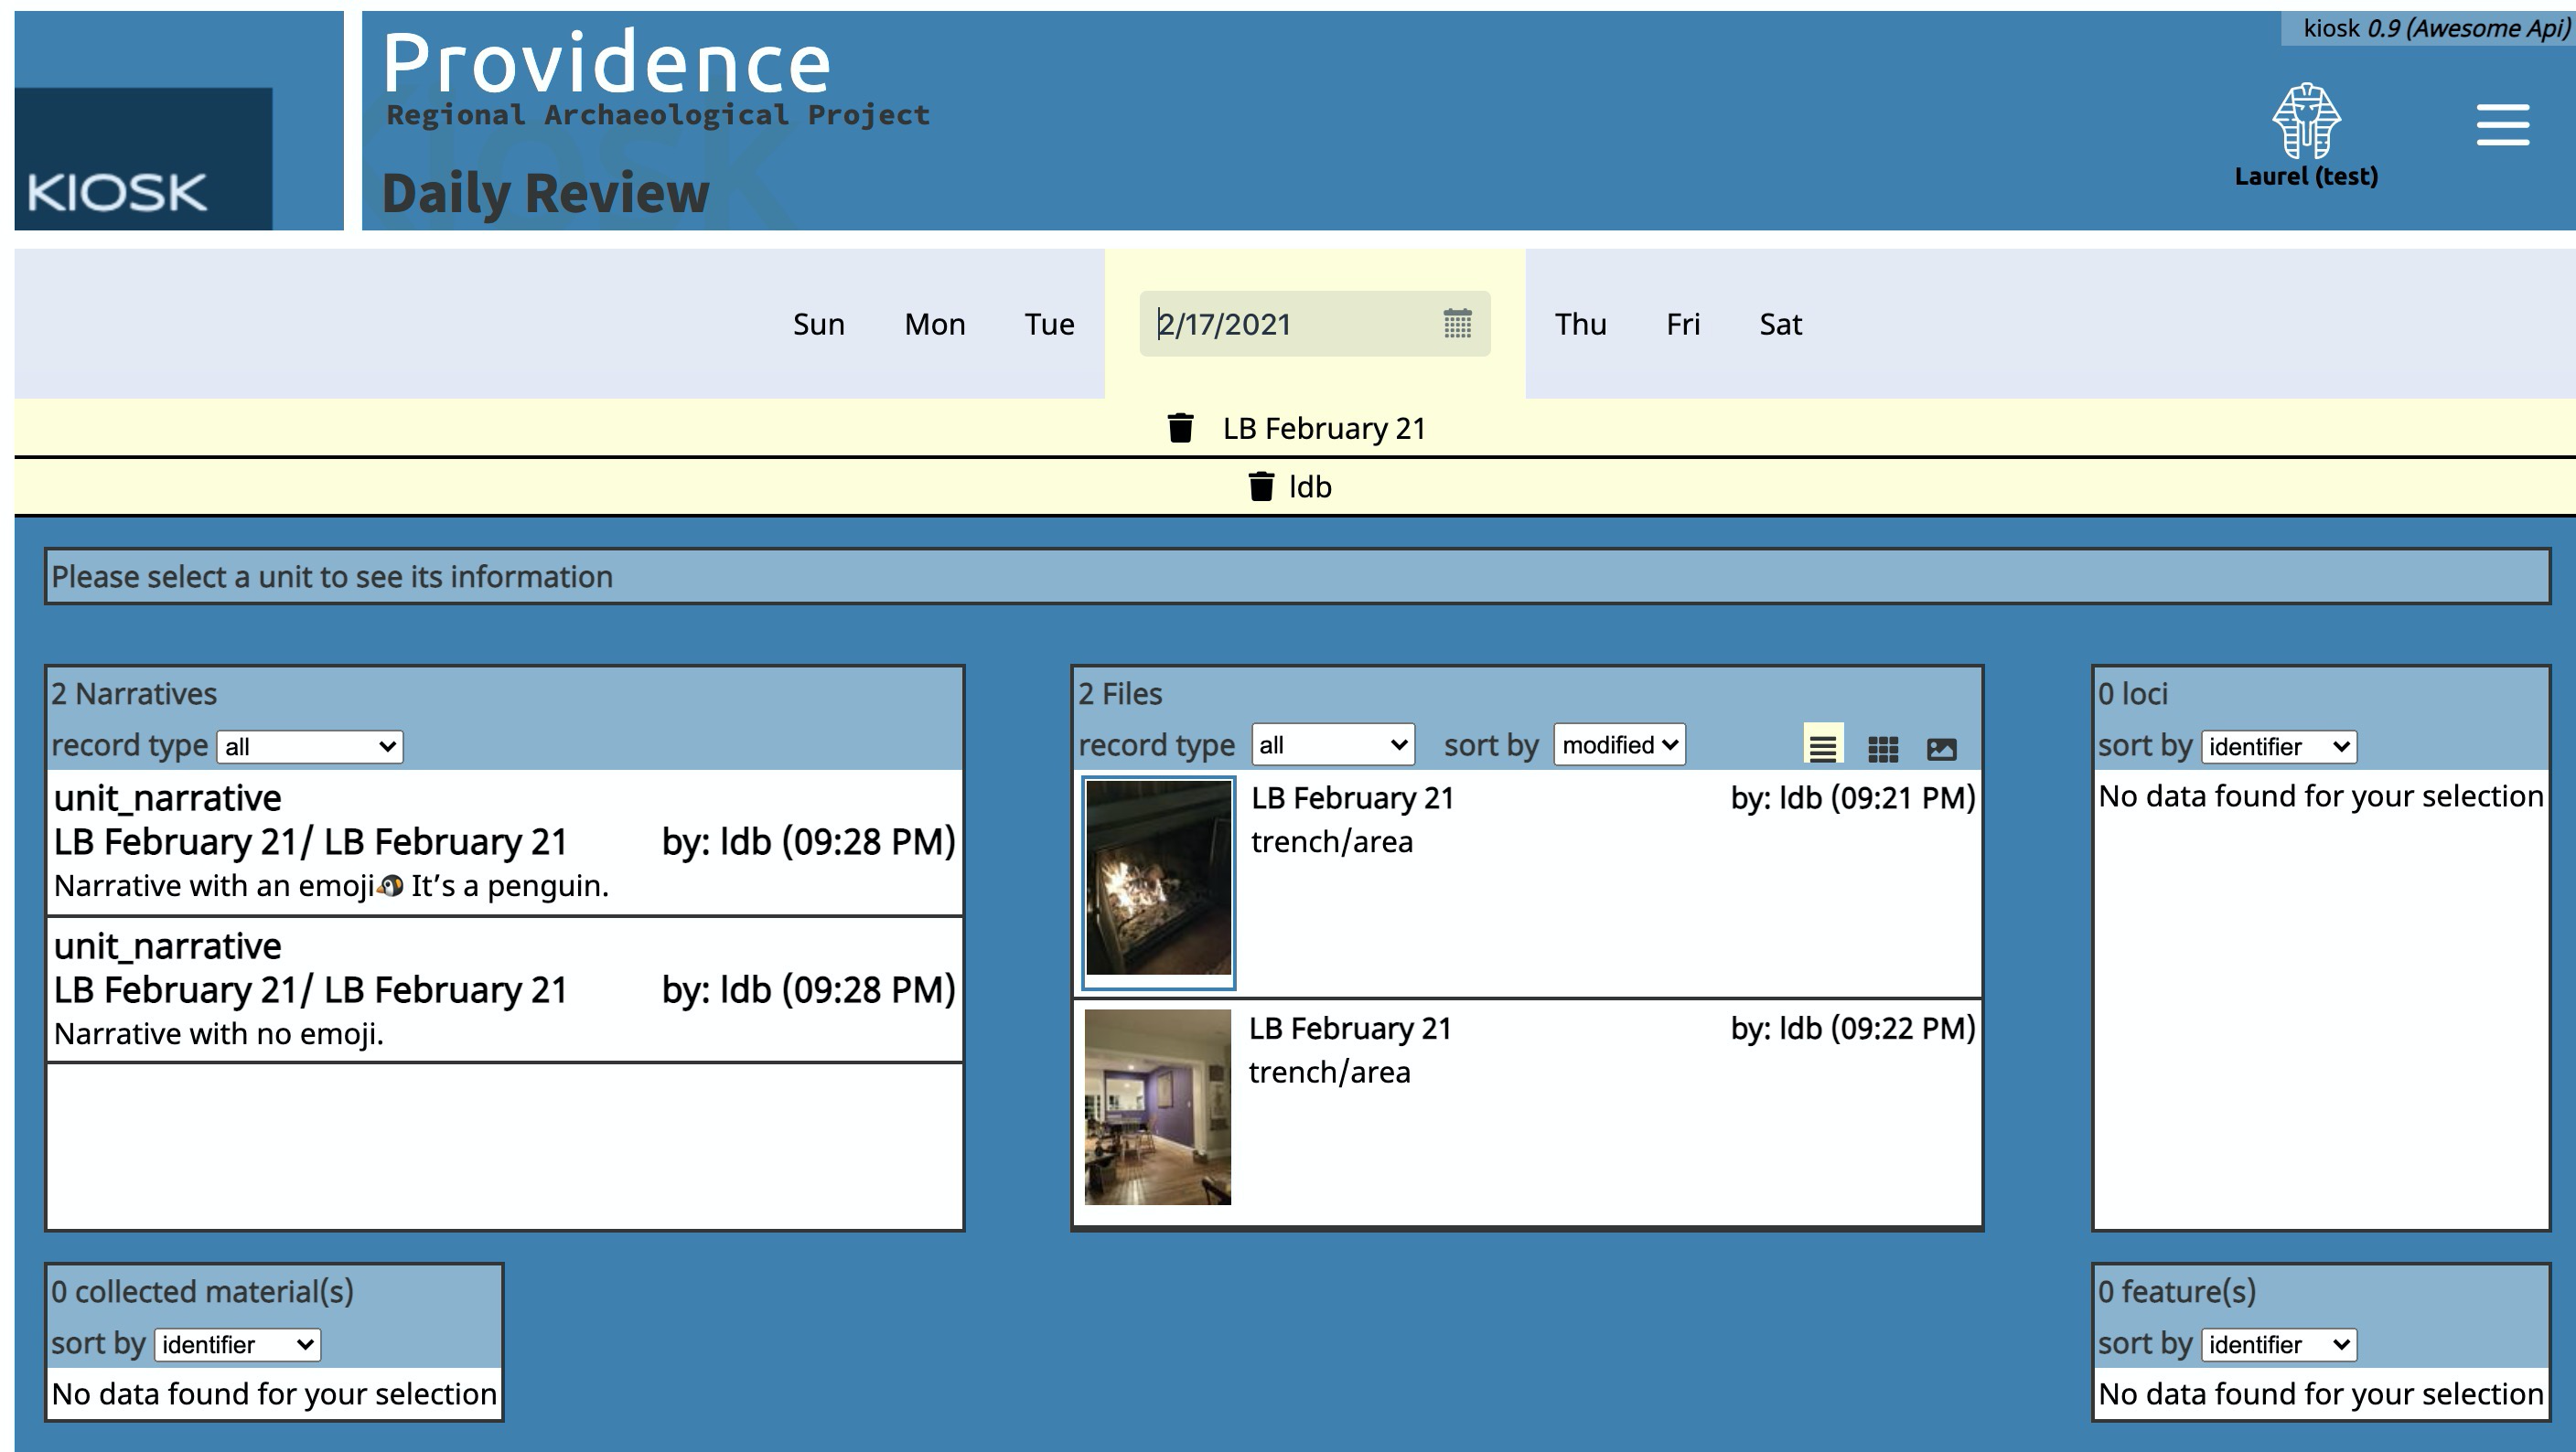
Task: Click trash icon next to ldb
Action: coord(1261,486)
